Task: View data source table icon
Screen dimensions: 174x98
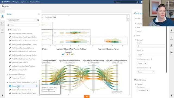Action: 38,20
